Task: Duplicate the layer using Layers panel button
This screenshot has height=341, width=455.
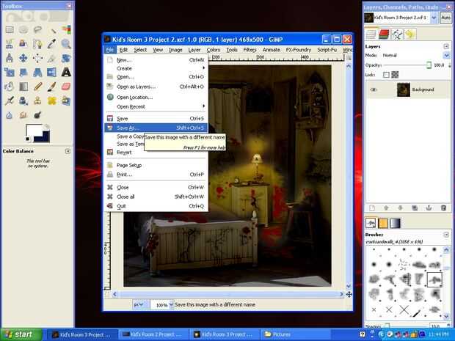Action: [x=415, y=208]
